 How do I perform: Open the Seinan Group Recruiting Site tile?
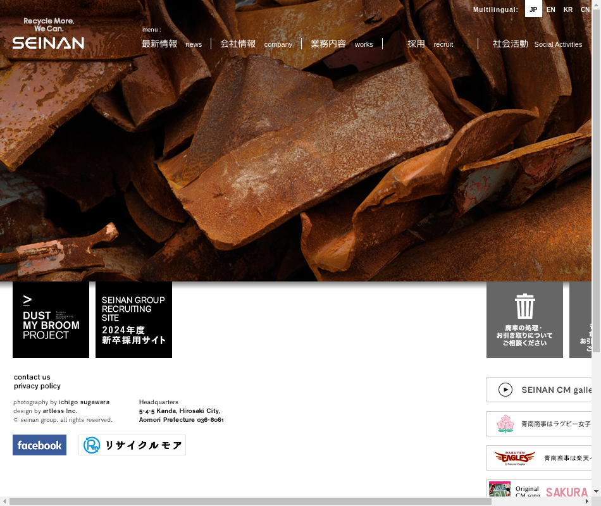tap(133, 320)
